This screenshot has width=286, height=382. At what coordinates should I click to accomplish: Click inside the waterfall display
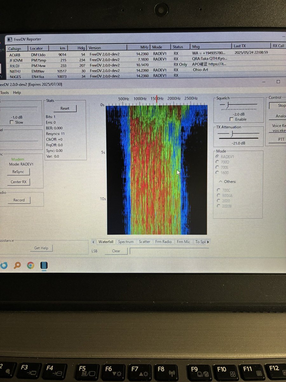click(157, 170)
